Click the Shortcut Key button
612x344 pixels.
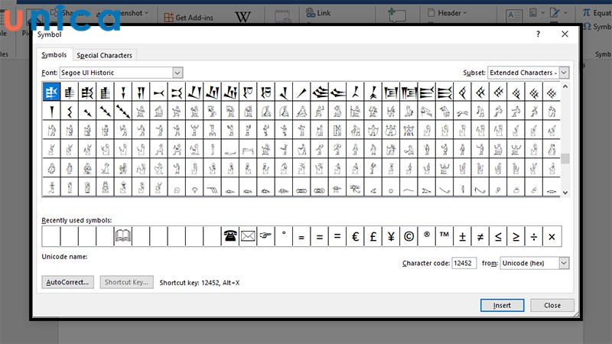pos(126,282)
